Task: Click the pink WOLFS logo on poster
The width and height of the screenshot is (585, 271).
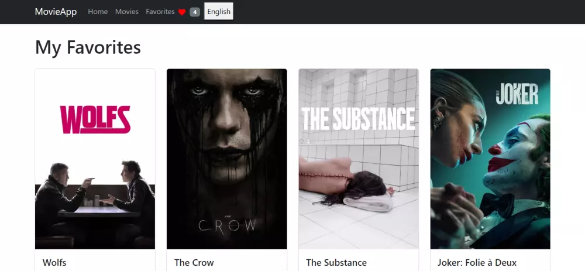Action: (x=95, y=119)
